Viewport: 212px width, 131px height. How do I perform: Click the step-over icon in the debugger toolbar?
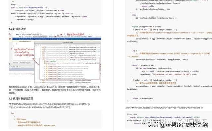click(12, 67)
